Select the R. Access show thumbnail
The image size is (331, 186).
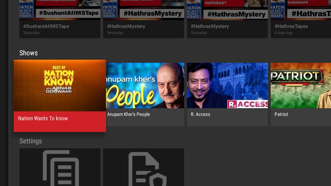point(227,85)
